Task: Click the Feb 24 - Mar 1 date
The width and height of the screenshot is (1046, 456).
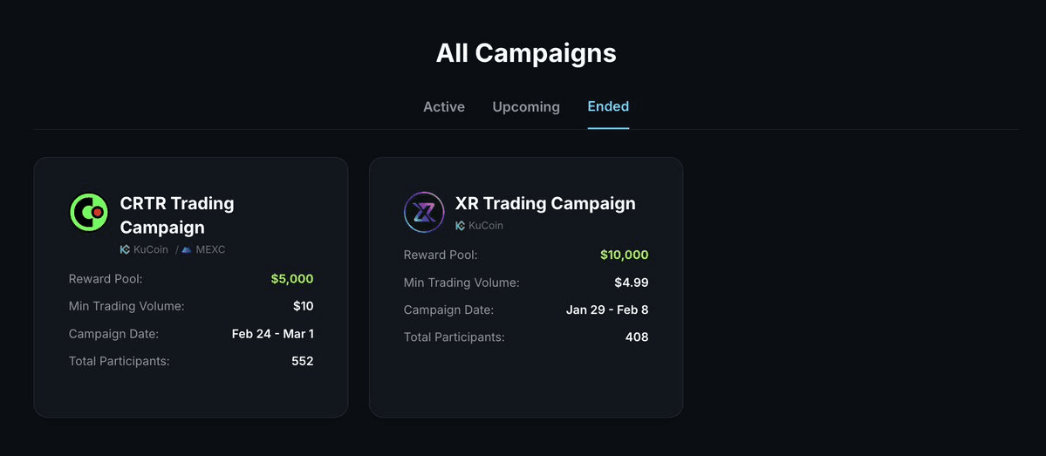Action: click(272, 333)
